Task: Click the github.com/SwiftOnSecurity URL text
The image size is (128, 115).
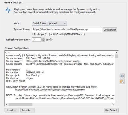Action: tap(53, 61)
